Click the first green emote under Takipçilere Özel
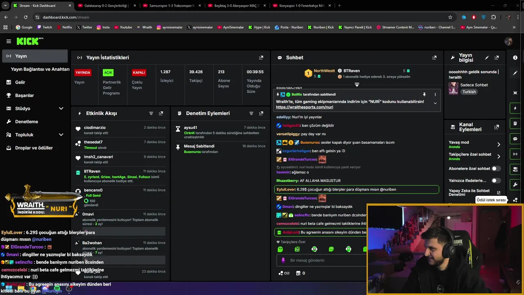Viewport: 524px width, 295px height. (x=280, y=249)
